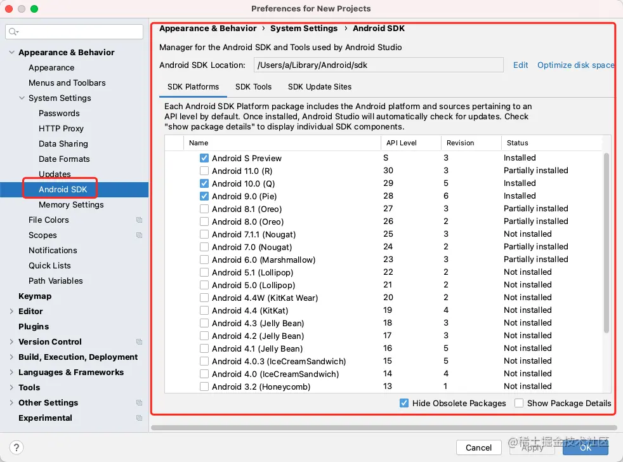
Task: Open the Notifications settings
Action: coord(53,251)
